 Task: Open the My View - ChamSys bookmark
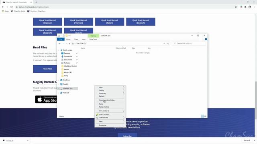coord(37,11)
